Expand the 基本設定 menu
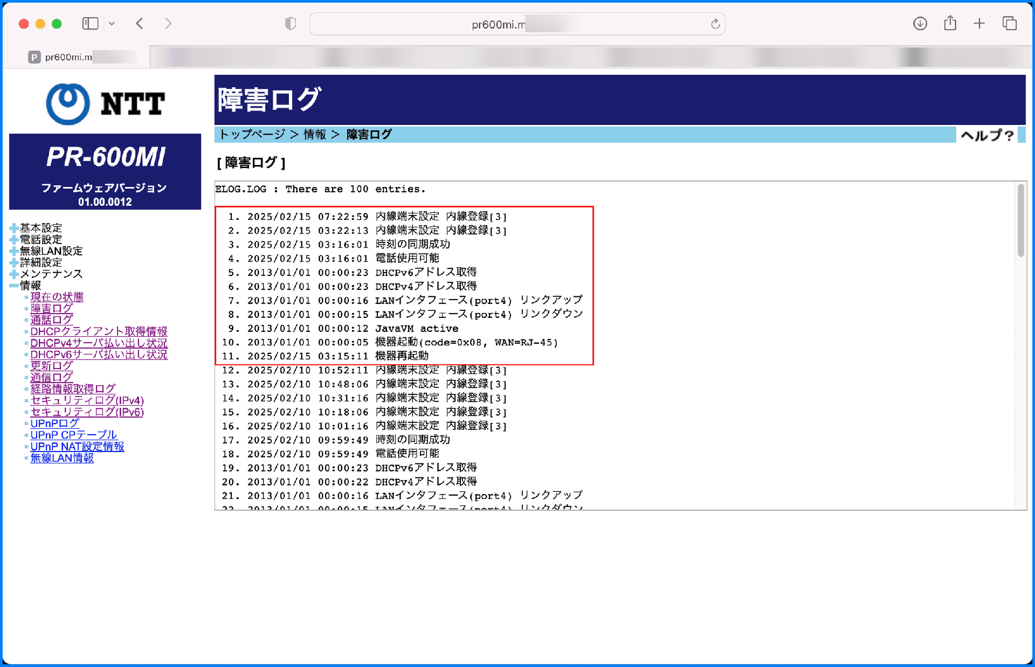Viewport: 1035px width, 667px height. 36,228
